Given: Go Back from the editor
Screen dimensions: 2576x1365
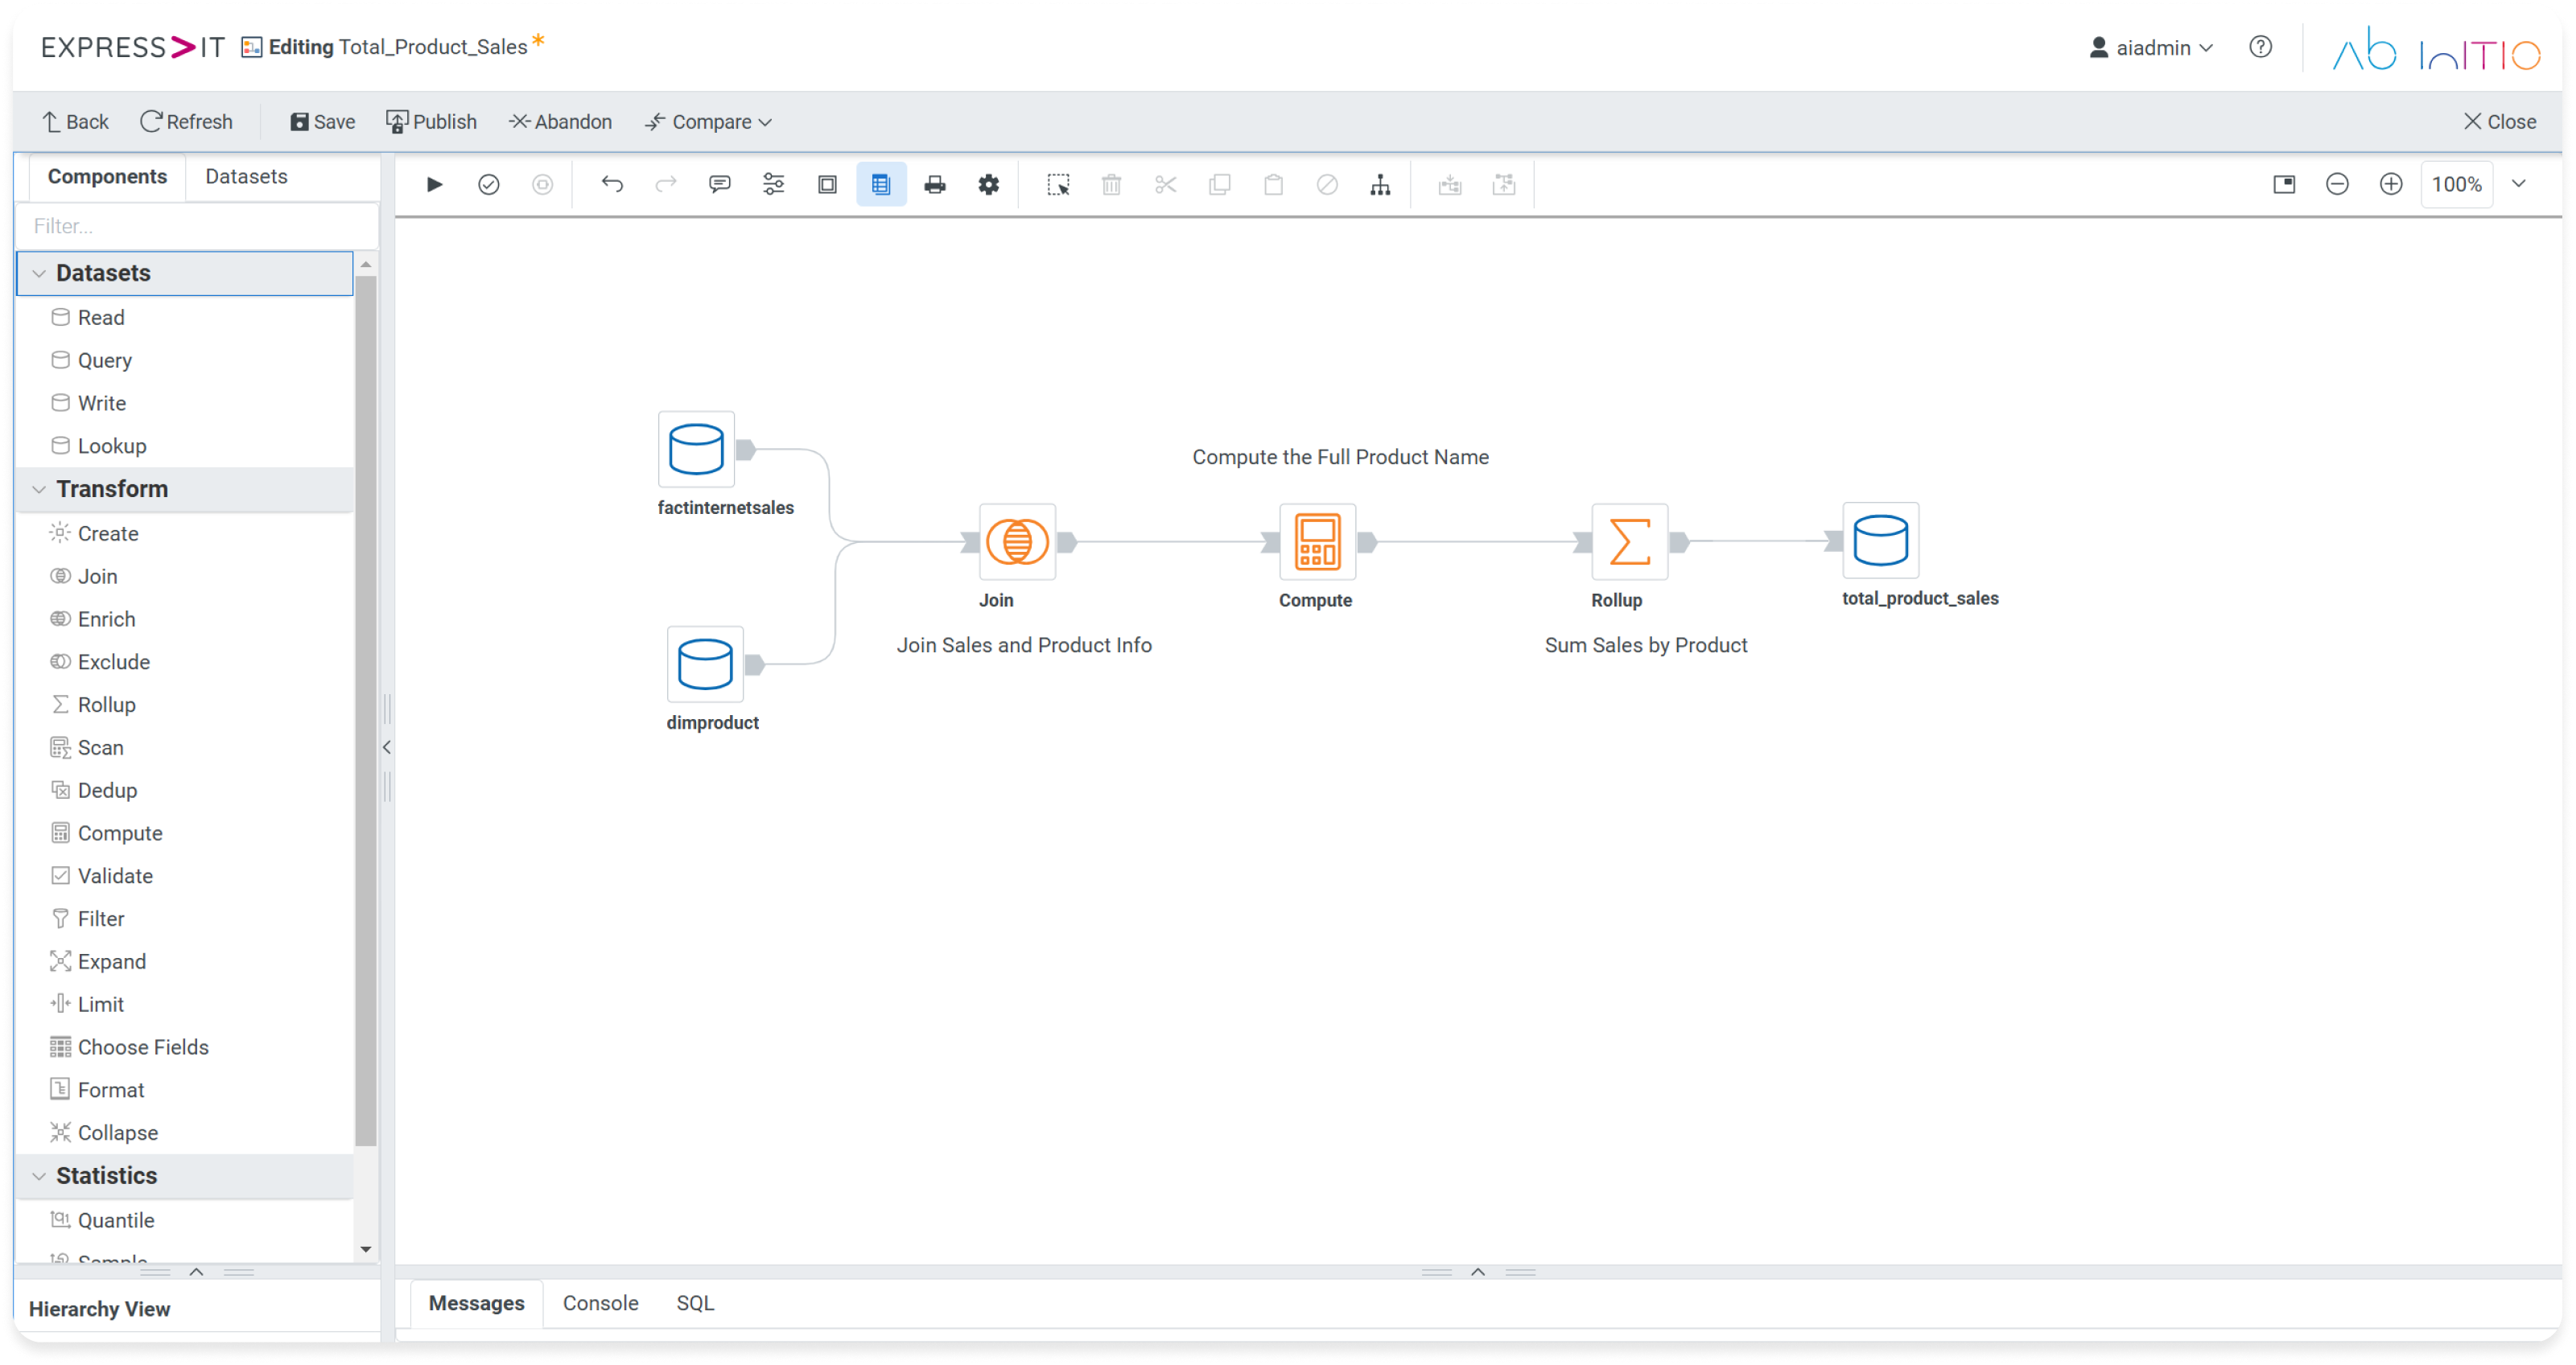Looking at the screenshot, I should point(75,122).
